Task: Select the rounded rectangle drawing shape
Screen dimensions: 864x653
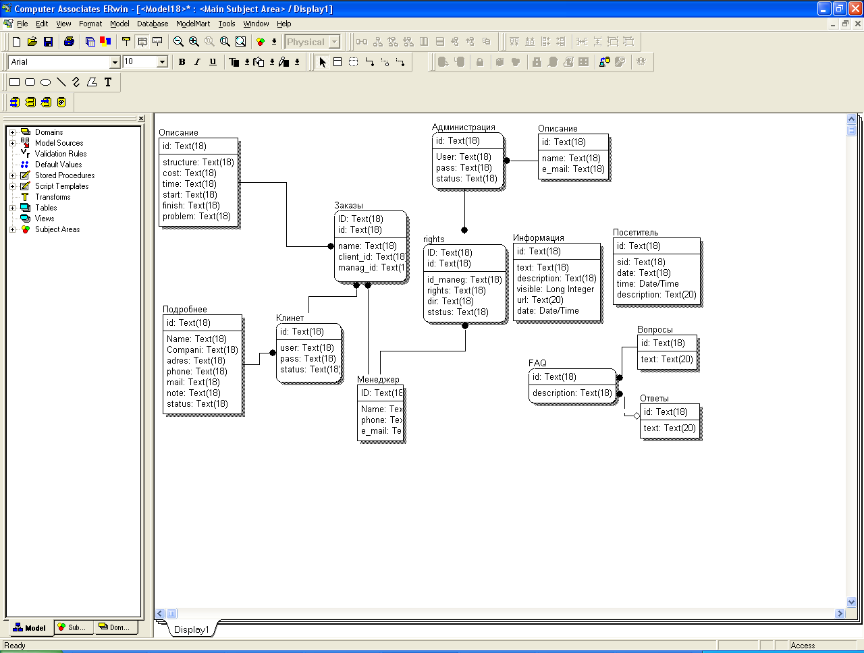Action: [30, 82]
